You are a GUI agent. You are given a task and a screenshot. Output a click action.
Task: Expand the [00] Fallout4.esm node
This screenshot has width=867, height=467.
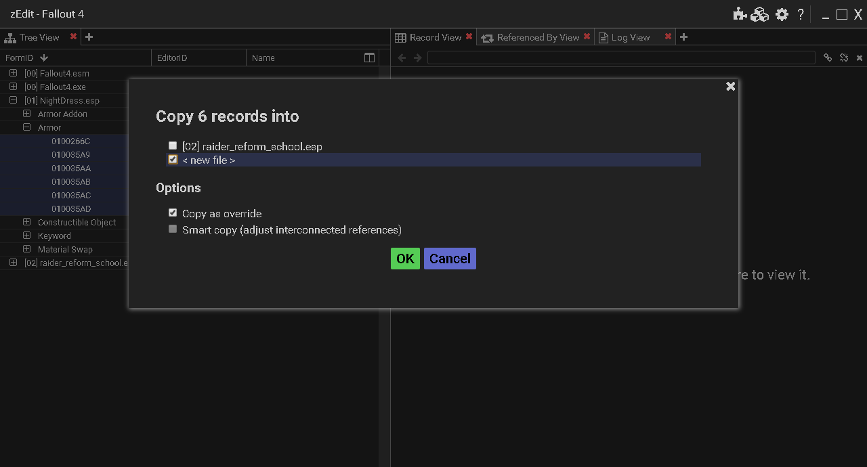[x=13, y=73]
